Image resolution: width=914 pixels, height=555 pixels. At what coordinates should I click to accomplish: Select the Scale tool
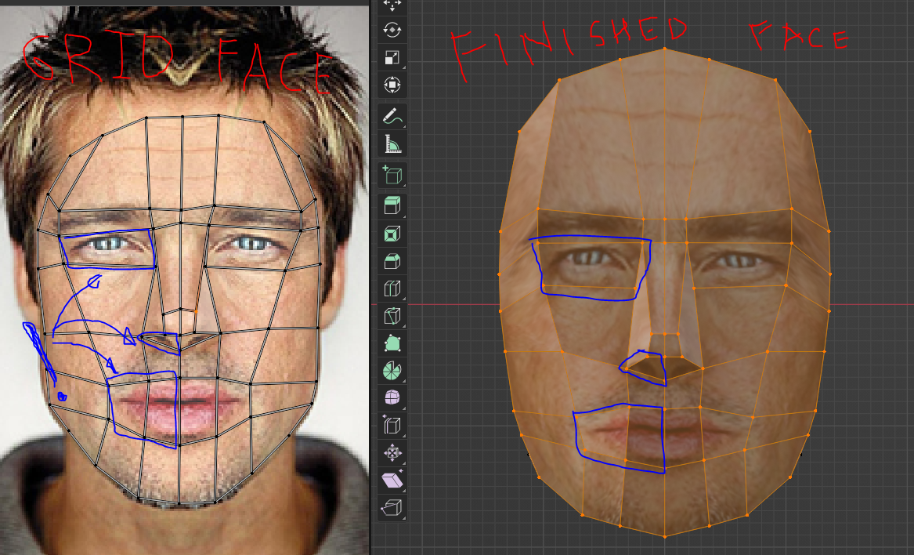(392, 57)
